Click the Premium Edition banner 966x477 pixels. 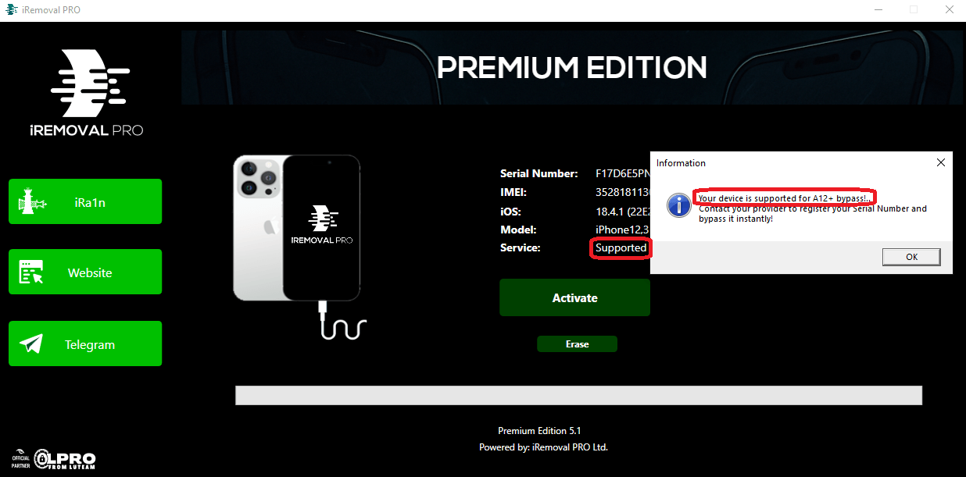click(x=574, y=67)
